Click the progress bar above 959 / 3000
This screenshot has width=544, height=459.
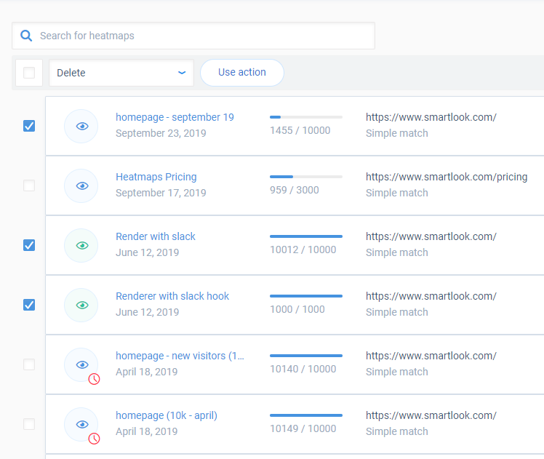[x=306, y=177]
